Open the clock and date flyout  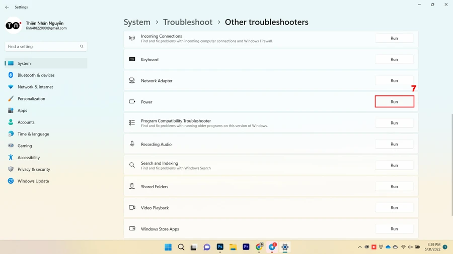pos(432,247)
